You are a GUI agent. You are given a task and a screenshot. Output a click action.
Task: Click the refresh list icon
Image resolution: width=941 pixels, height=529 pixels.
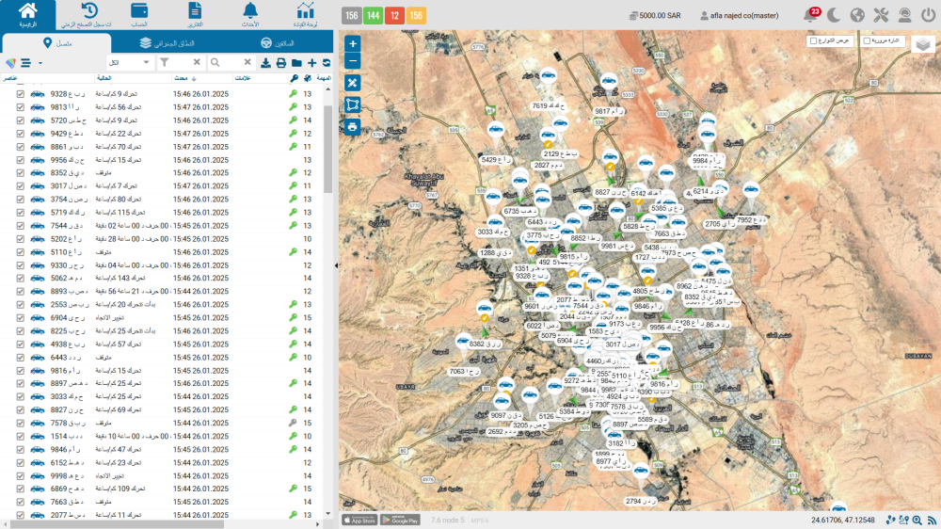coord(327,63)
